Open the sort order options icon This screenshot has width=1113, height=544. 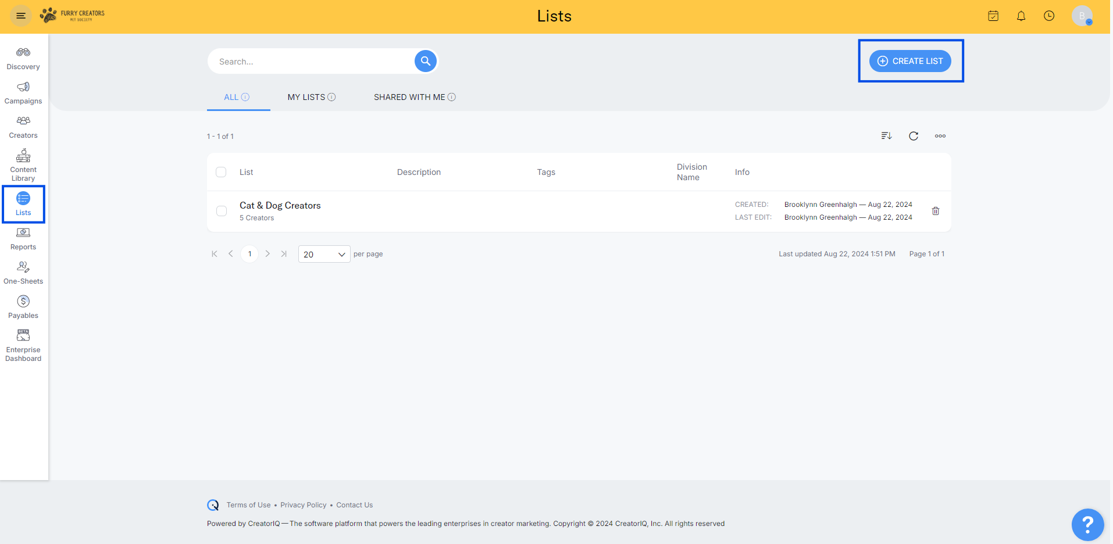886,136
